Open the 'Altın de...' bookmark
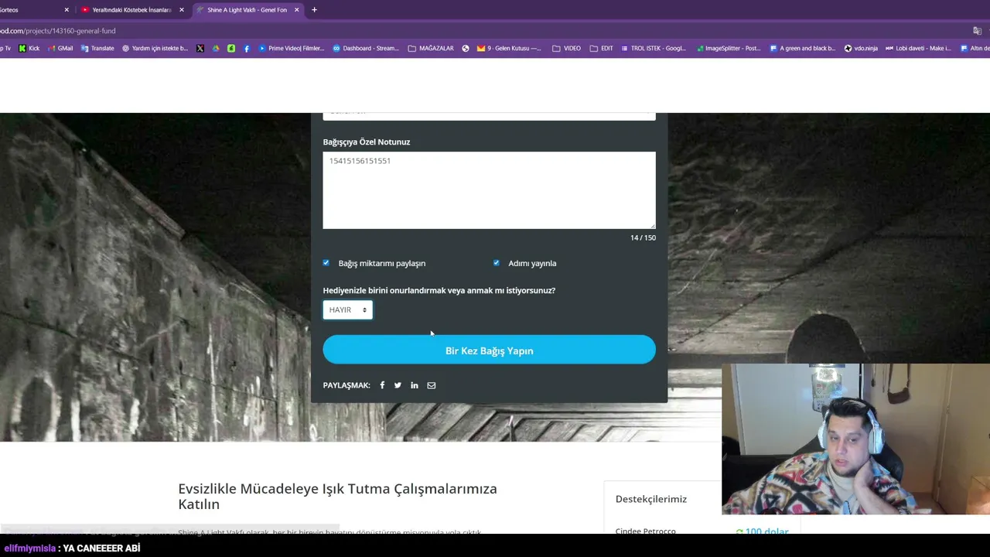Viewport: 990px width, 557px height. [x=975, y=48]
